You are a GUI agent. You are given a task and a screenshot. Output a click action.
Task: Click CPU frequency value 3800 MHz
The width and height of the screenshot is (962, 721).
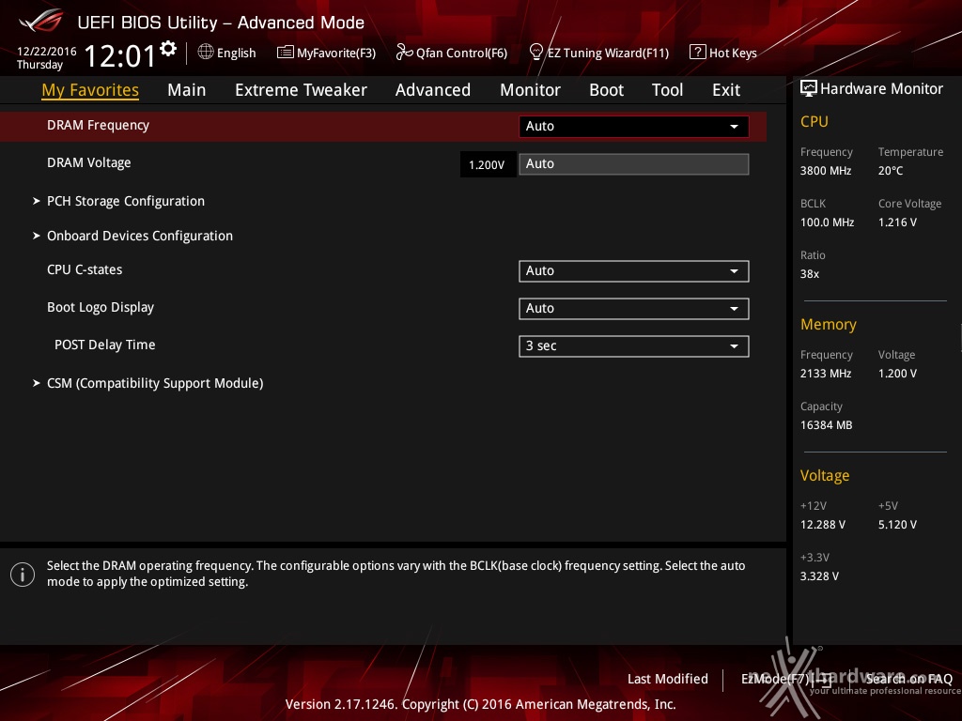pyautogui.click(x=826, y=171)
